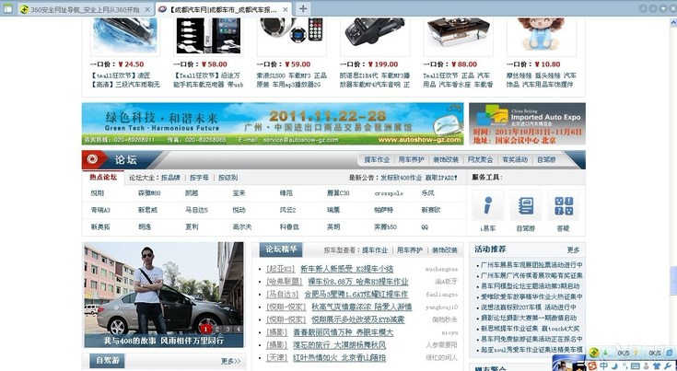Select the 热点论坛 tab

(103, 177)
